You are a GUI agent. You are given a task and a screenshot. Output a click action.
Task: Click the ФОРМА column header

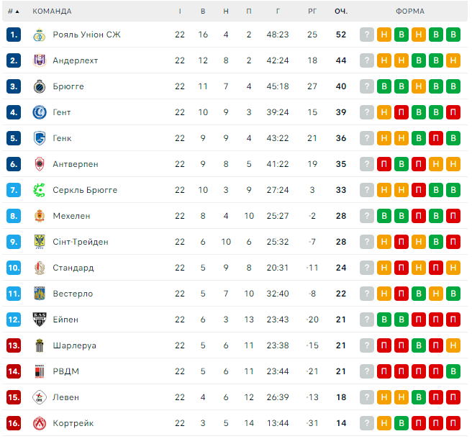(x=410, y=12)
